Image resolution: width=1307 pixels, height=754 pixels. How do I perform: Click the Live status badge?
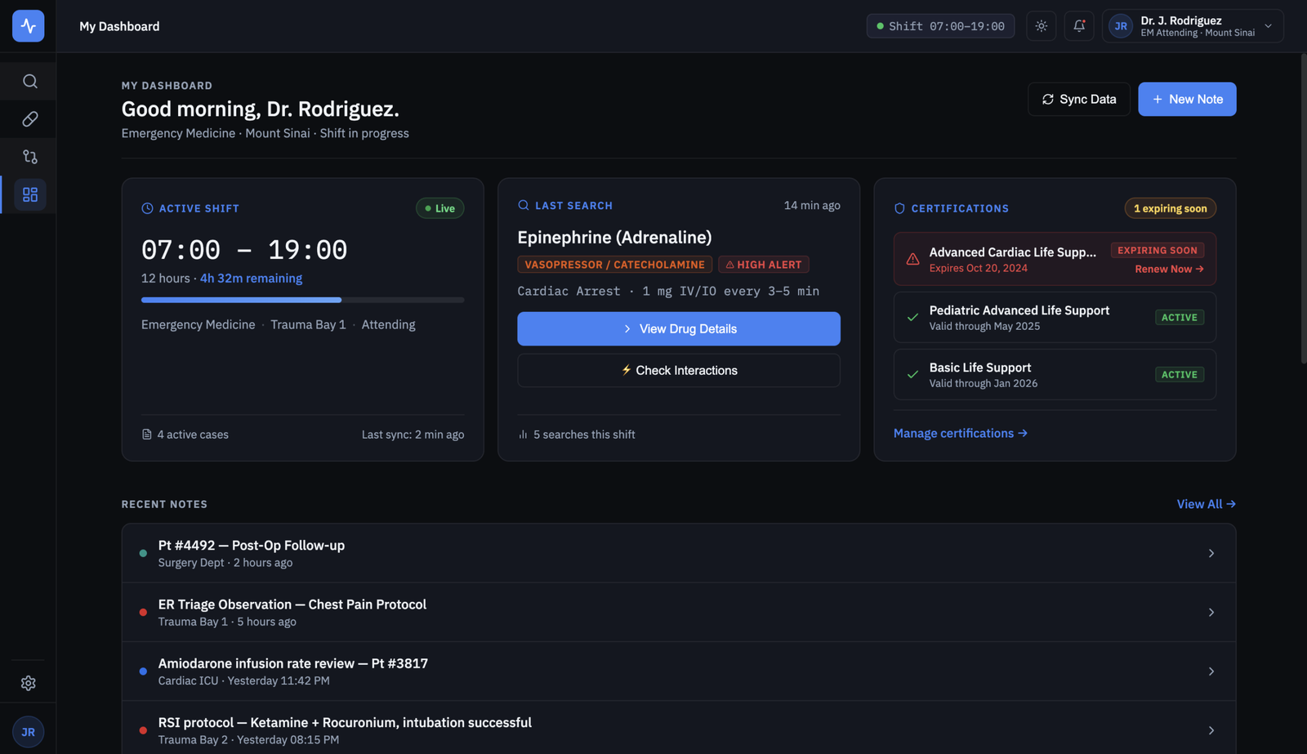pyautogui.click(x=440, y=208)
